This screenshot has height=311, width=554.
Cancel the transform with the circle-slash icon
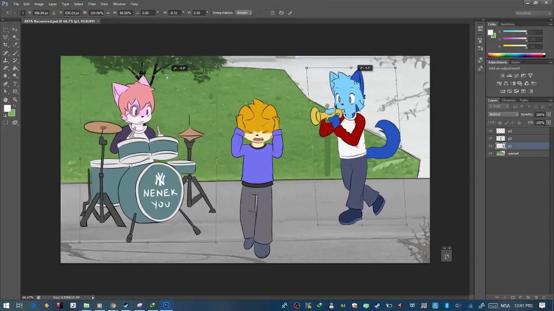pyautogui.click(x=281, y=13)
